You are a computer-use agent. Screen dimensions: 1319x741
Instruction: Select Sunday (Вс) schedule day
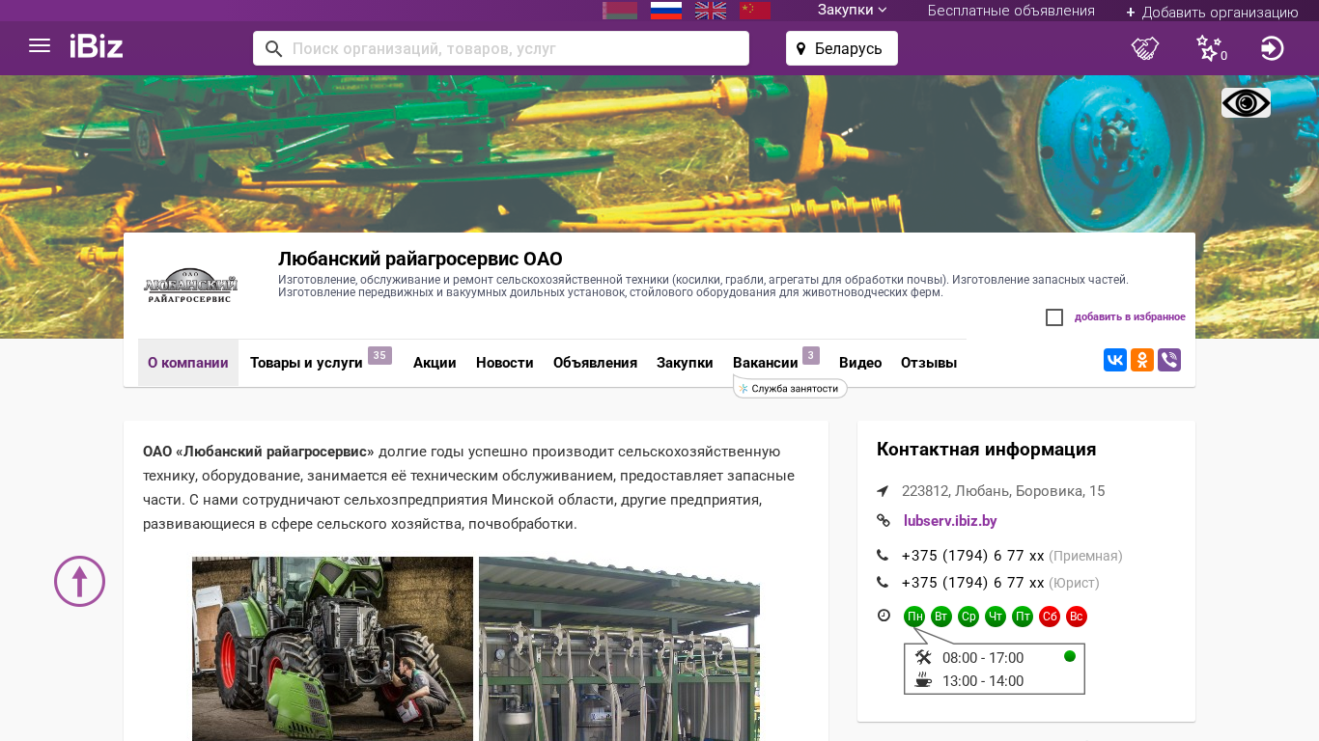click(1077, 617)
